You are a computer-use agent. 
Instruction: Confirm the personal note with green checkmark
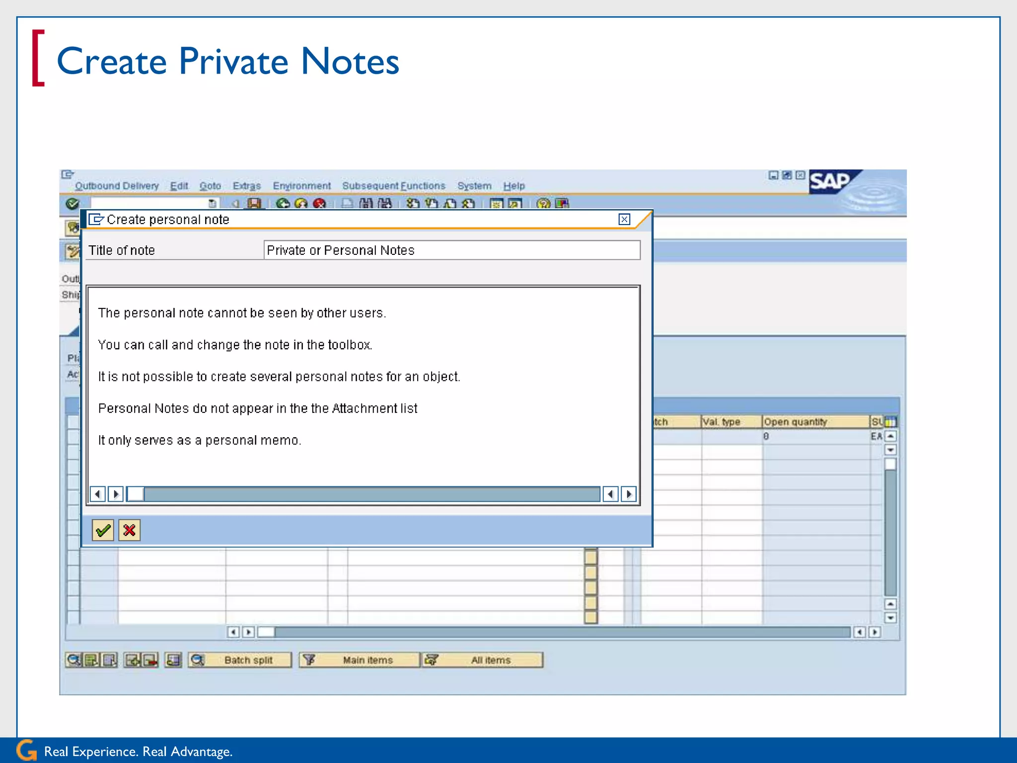(103, 531)
